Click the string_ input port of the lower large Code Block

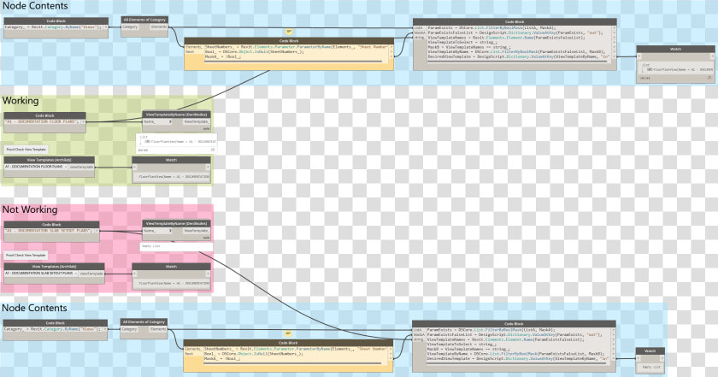419,339
